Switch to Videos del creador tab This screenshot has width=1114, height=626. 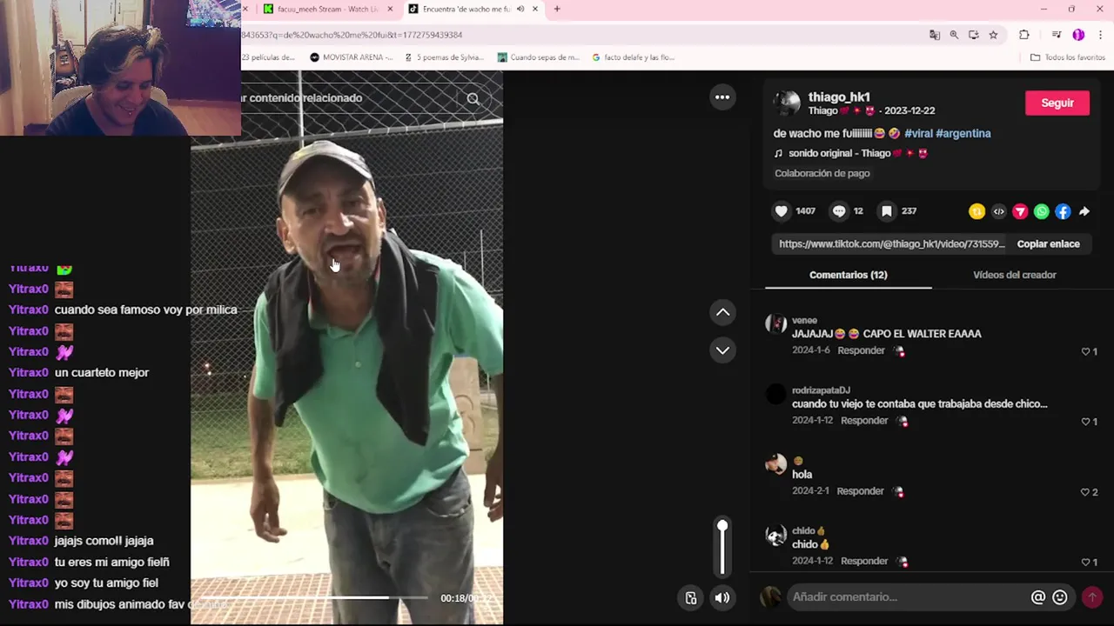click(x=1014, y=275)
